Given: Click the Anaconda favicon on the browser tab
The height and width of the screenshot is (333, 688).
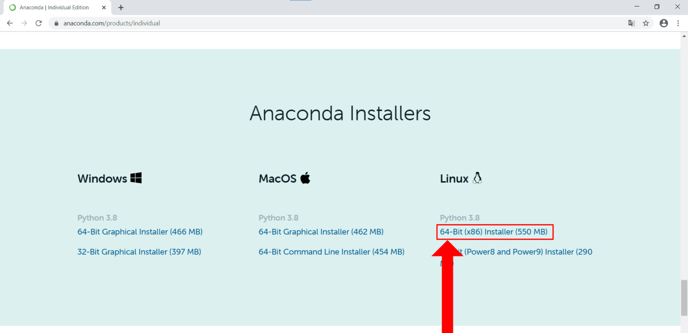Looking at the screenshot, I should tap(12, 7).
